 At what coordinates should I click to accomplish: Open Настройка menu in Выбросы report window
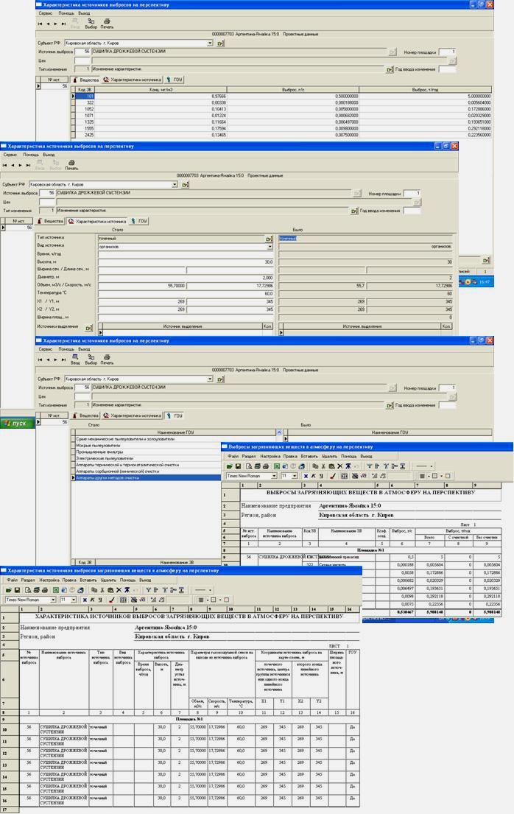tap(270, 457)
